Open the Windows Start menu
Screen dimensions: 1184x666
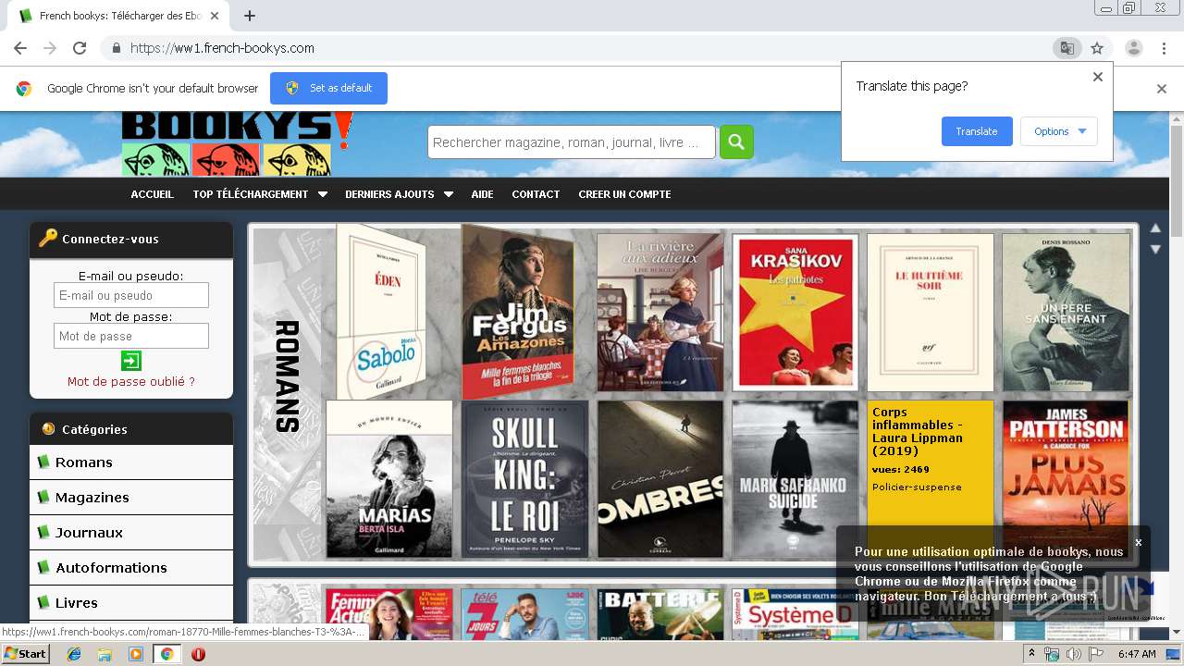click(x=26, y=654)
